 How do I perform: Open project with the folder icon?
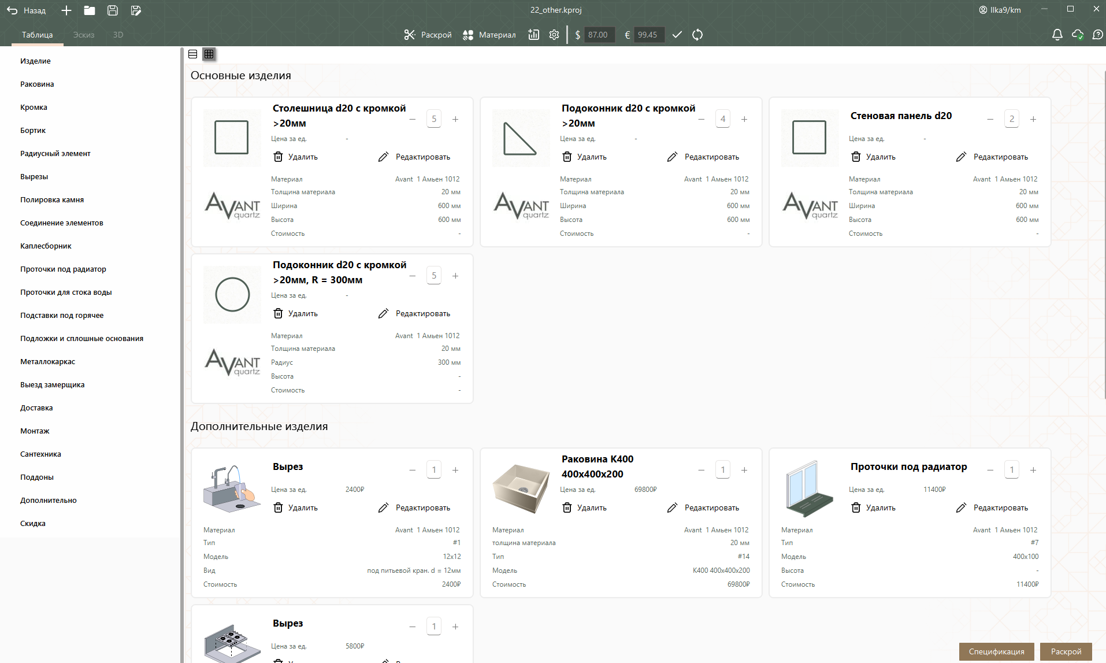click(90, 10)
